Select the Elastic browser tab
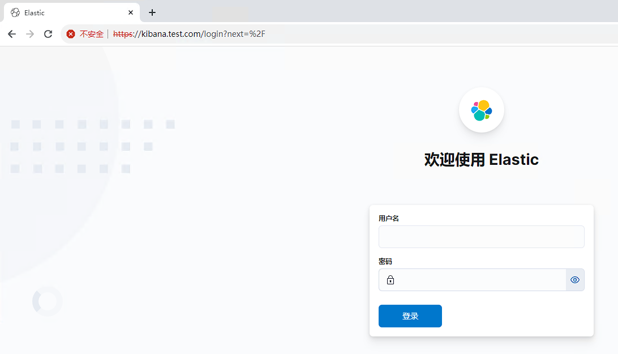The image size is (618, 354). [72, 12]
